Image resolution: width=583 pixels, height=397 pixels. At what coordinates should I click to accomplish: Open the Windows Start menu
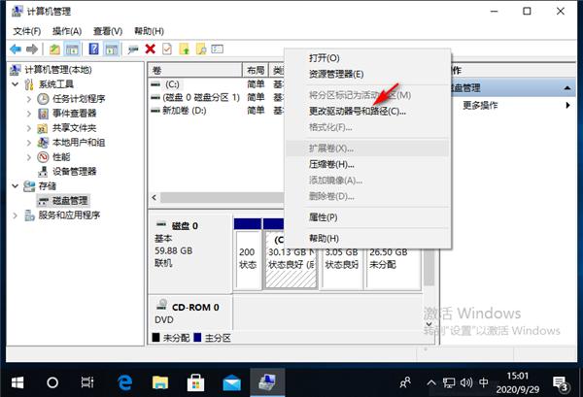17,382
